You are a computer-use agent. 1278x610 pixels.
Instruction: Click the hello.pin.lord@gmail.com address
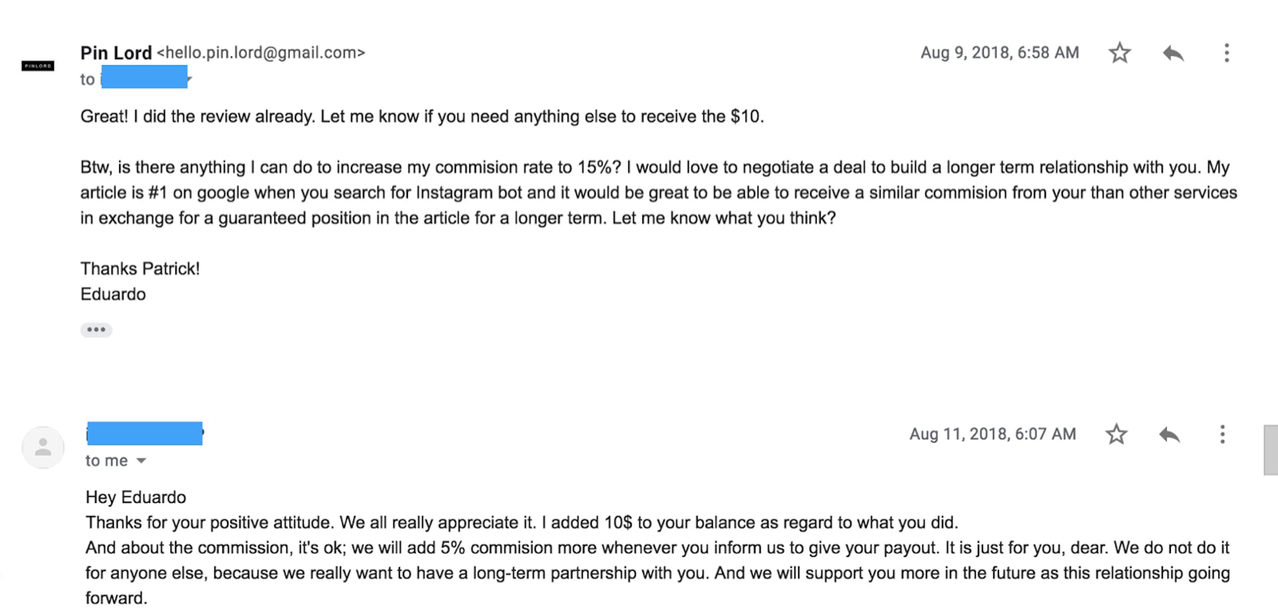point(261,53)
